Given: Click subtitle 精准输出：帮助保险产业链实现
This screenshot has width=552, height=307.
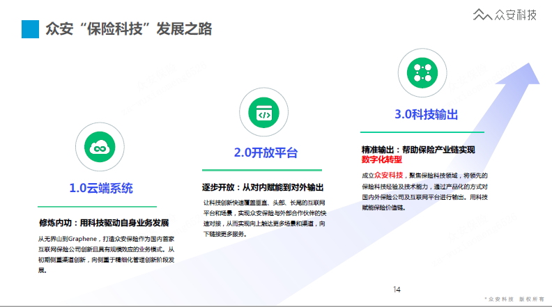Looking at the screenshot, I should [x=418, y=150].
